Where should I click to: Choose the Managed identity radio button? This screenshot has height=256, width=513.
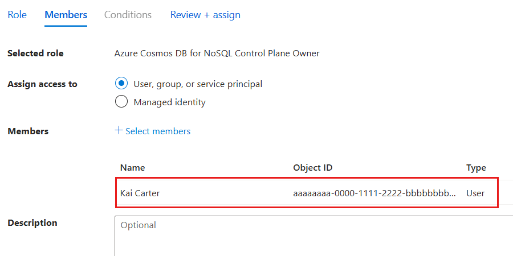(x=121, y=102)
